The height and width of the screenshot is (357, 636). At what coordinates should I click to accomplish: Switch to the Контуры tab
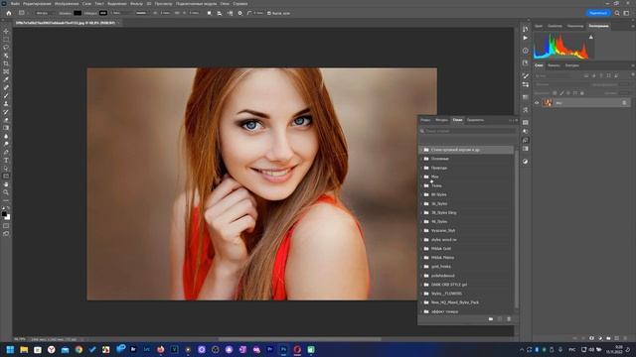[x=572, y=65]
